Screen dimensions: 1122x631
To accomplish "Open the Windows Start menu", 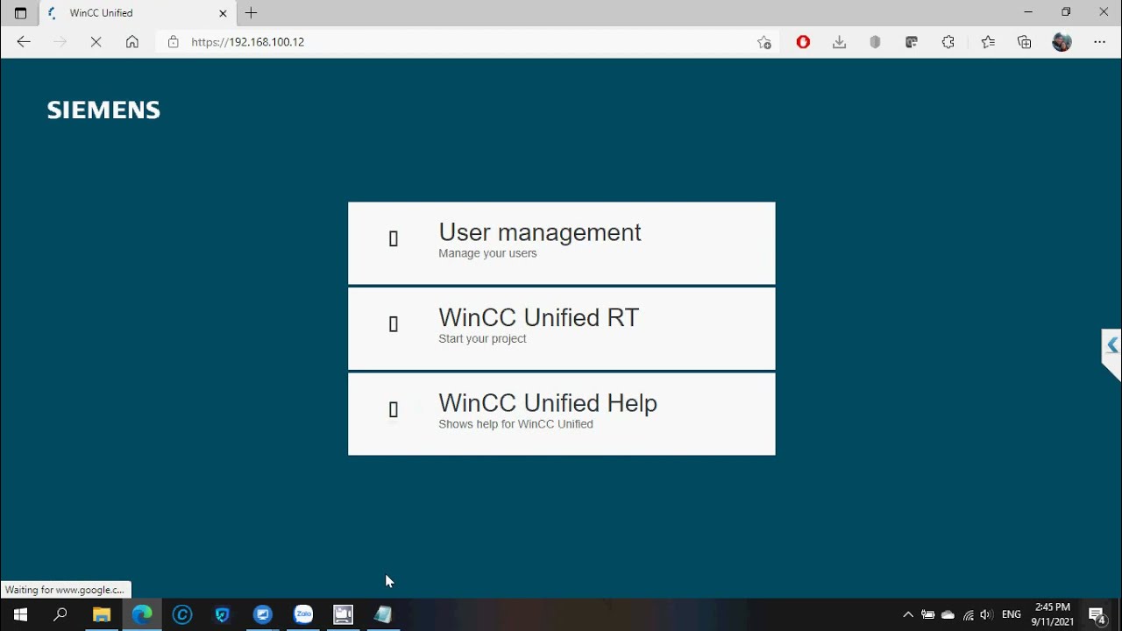I will (20, 614).
